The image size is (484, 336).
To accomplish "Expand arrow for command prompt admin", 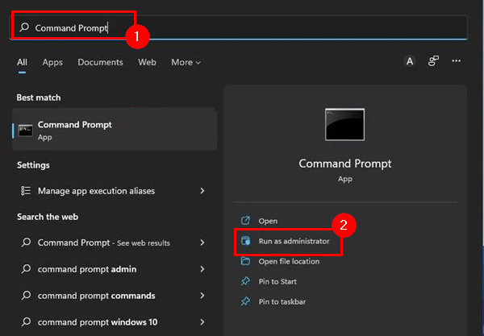I will [202, 269].
